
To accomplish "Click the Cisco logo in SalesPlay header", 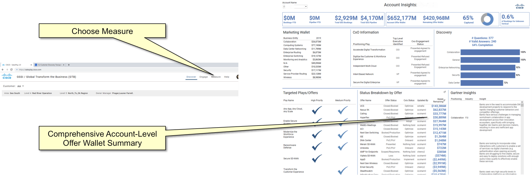I will pyautogui.click(x=7, y=76).
